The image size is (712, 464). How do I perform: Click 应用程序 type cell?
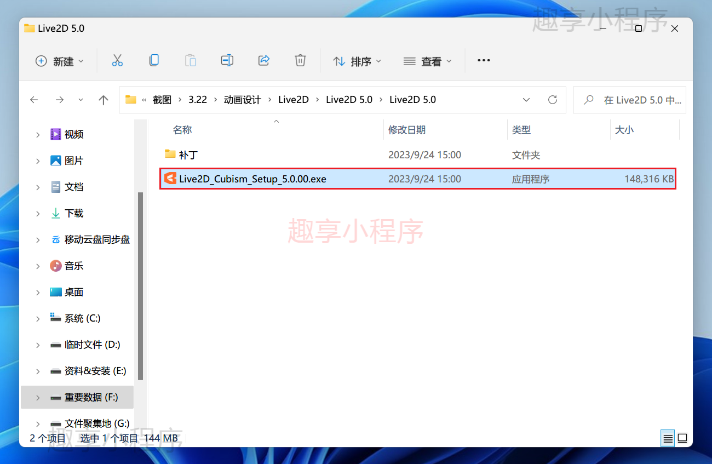(x=531, y=179)
